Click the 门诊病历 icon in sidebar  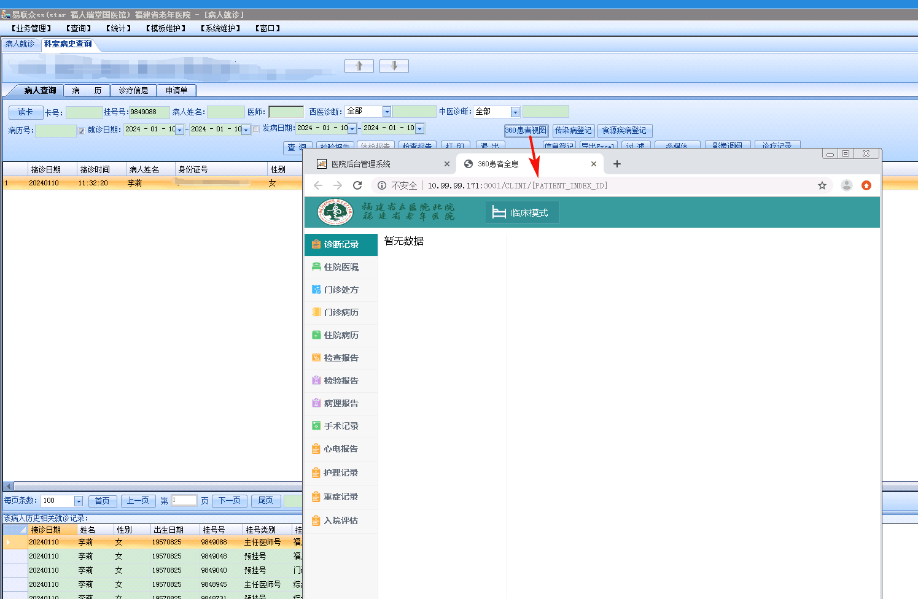(316, 312)
